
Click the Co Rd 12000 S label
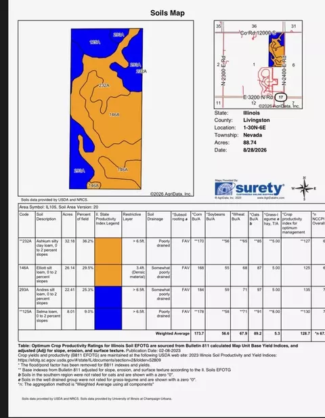pyautogui.click(x=258, y=33)
